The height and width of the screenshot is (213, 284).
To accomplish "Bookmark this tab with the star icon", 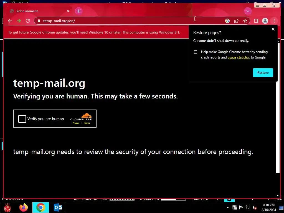I will pos(245,21).
